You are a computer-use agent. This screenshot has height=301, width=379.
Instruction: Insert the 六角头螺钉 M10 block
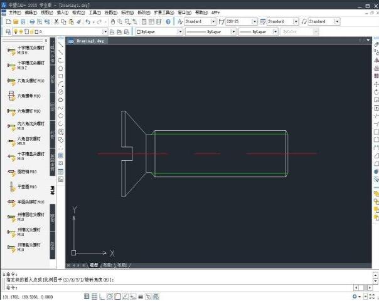[x=26, y=81]
